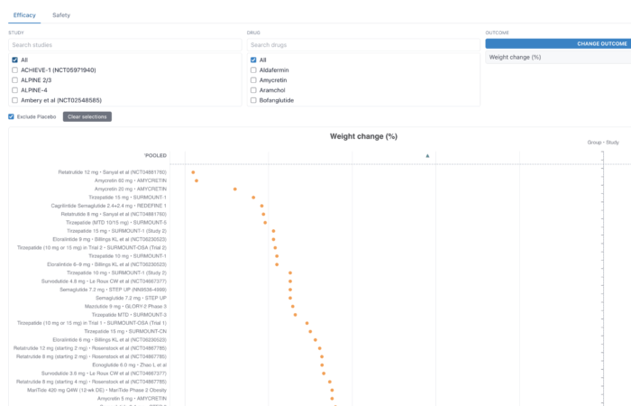Viewport: 631px width, 406px height.
Task: Select the Aldafermin drug checkbox
Action: [x=254, y=69]
